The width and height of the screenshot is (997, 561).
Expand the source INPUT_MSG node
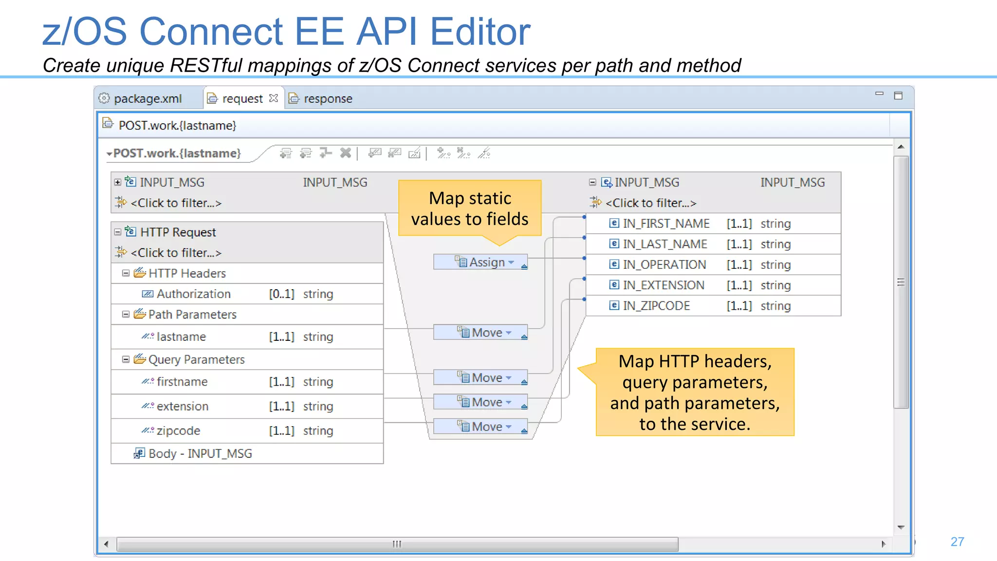click(x=117, y=182)
